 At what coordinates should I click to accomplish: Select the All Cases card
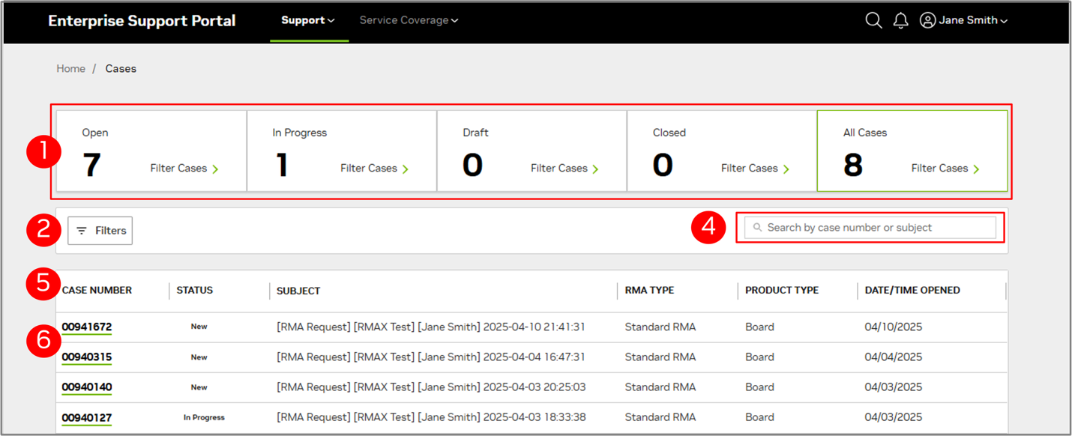[912, 151]
